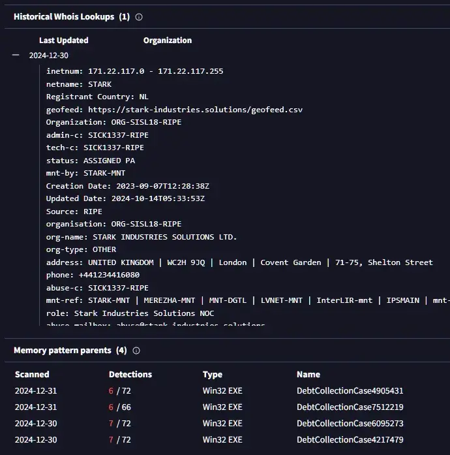This screenshot has width=450, height=455.
Task: Click the 6 / 66 detections value
Action: [120, 407]
